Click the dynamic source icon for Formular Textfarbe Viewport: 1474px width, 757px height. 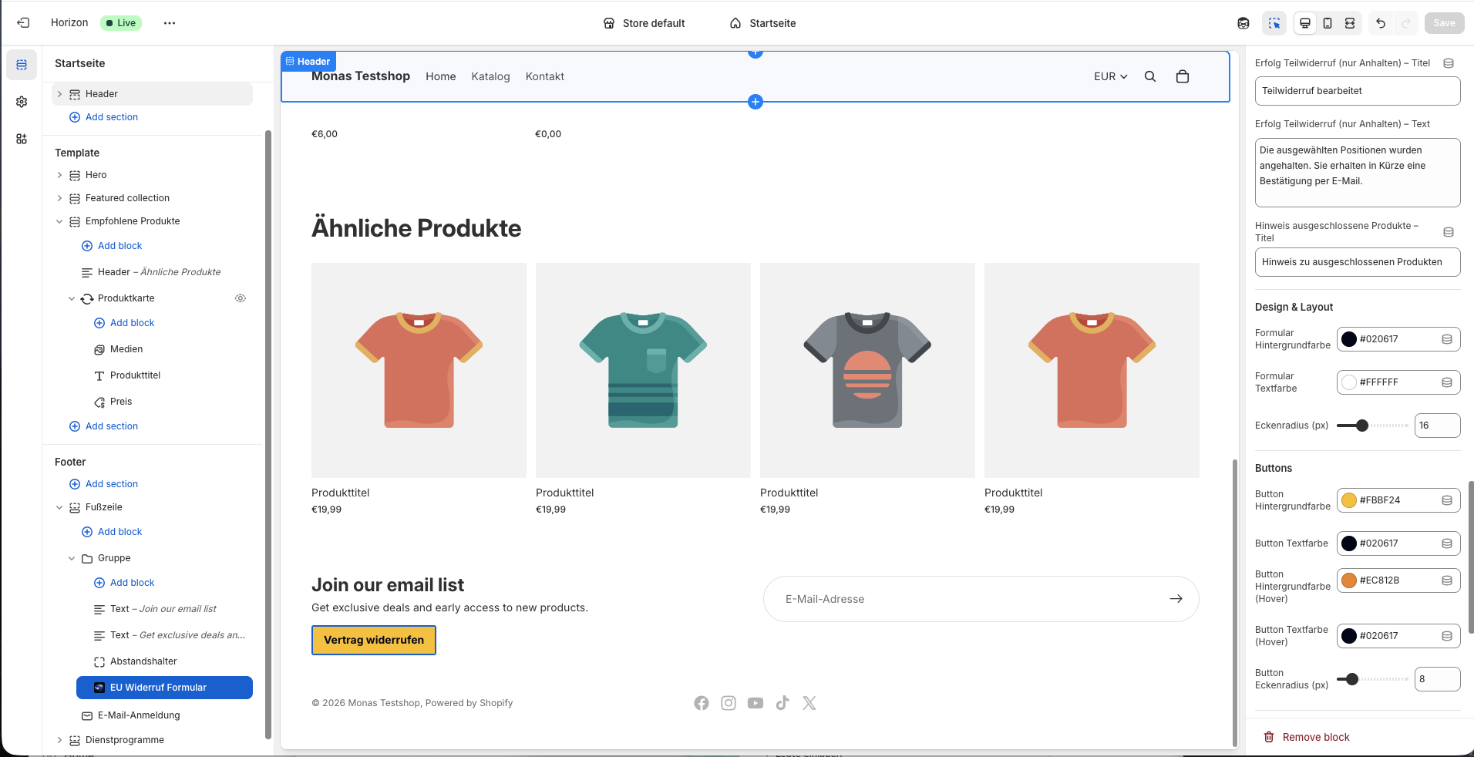pyautogui.click(x=1447, y=382)
